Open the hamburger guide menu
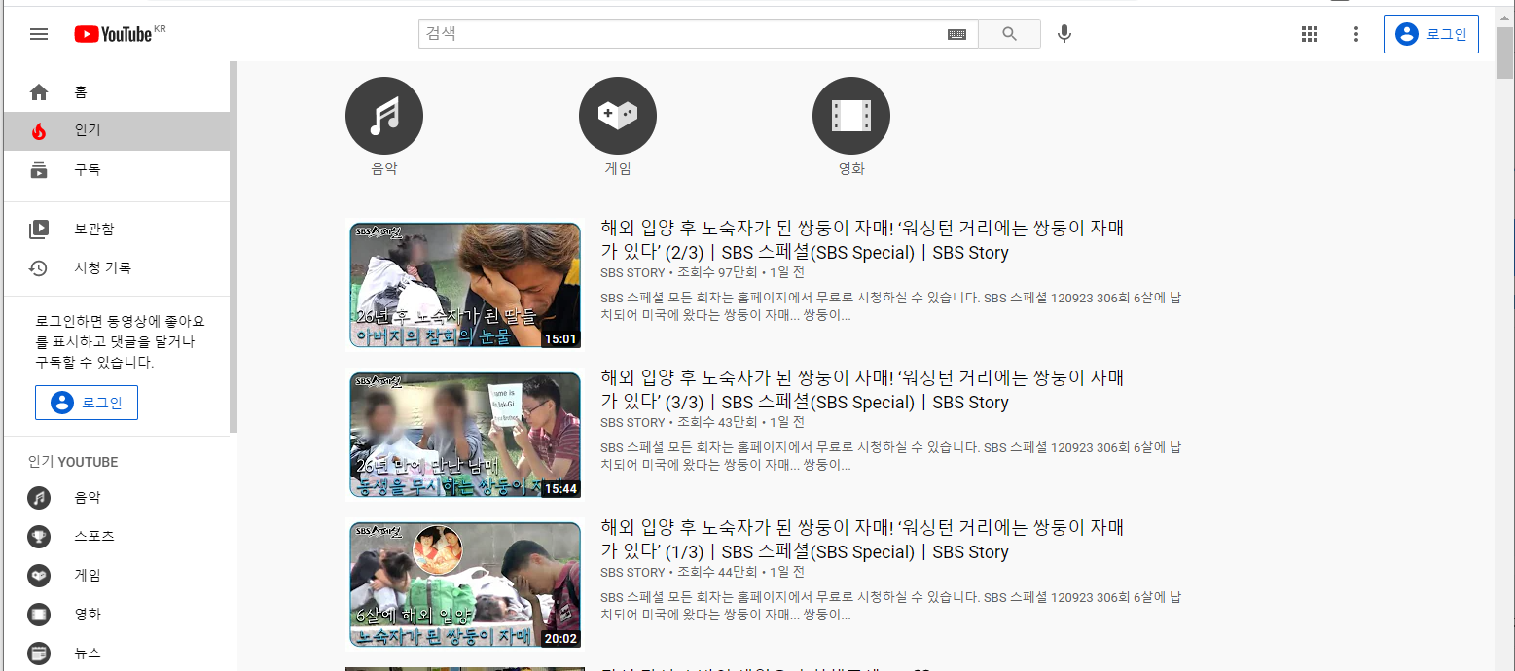The width and height of the screenshot is (1515, 671). [39, 34]
